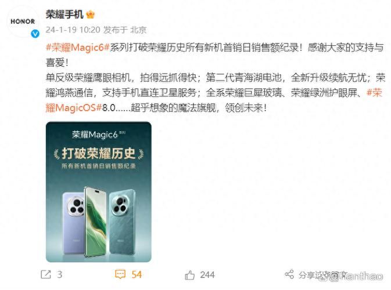Like the post with thumbs-up icon

point(189,275)
